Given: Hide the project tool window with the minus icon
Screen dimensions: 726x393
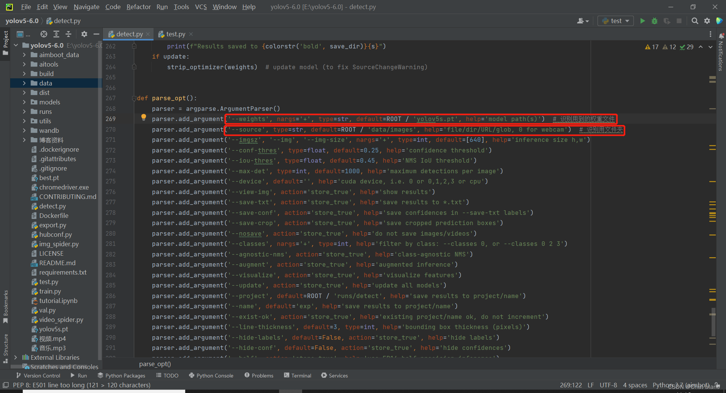Looking at the screenshot, I should [x=96, y=34].
